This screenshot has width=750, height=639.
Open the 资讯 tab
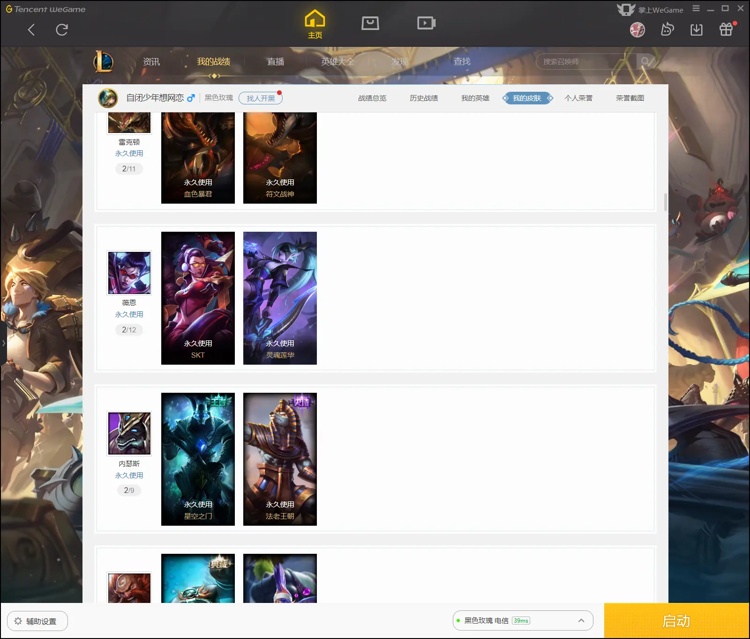151,61
